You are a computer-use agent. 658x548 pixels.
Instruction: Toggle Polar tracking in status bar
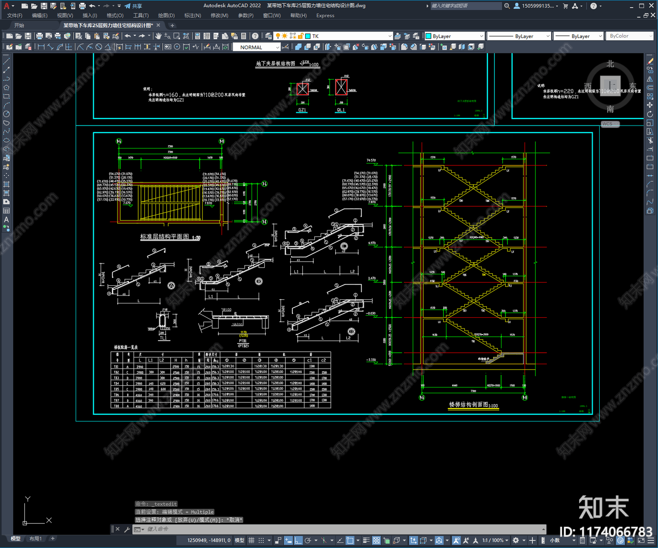tap(308, 540)
